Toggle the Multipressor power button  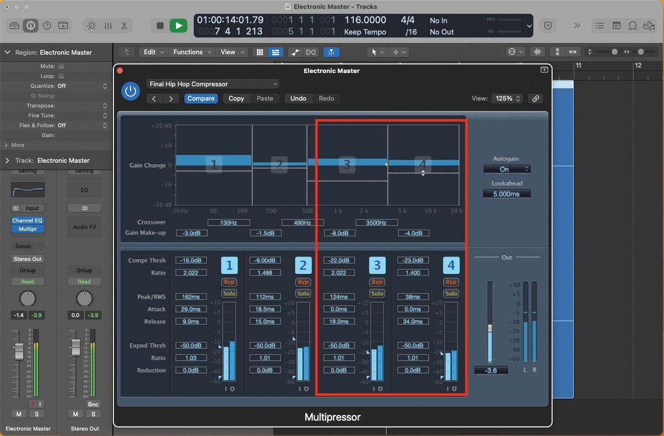point(131,91)
